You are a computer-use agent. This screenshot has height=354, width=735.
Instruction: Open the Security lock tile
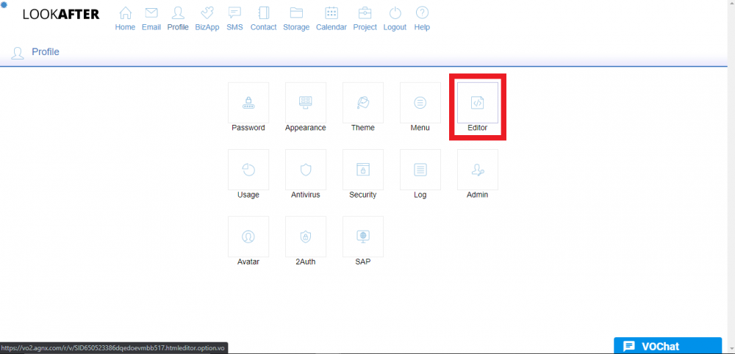tap(363, 170)
